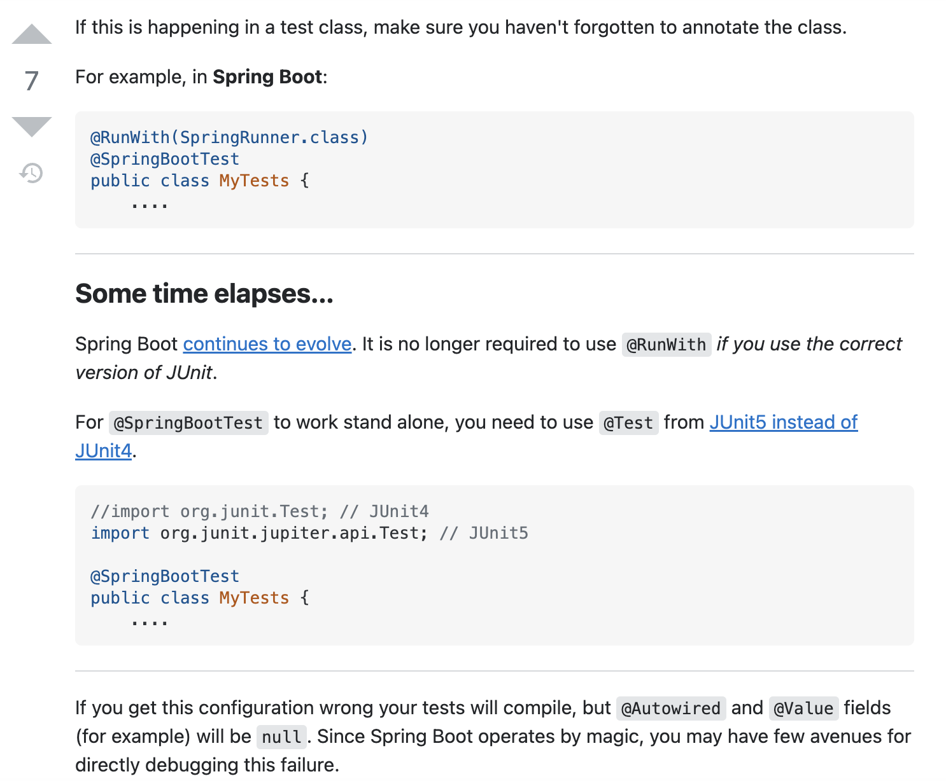Click the italic 'version of JUnit' text
Viewport: 946px width, 781px height.
144,373
